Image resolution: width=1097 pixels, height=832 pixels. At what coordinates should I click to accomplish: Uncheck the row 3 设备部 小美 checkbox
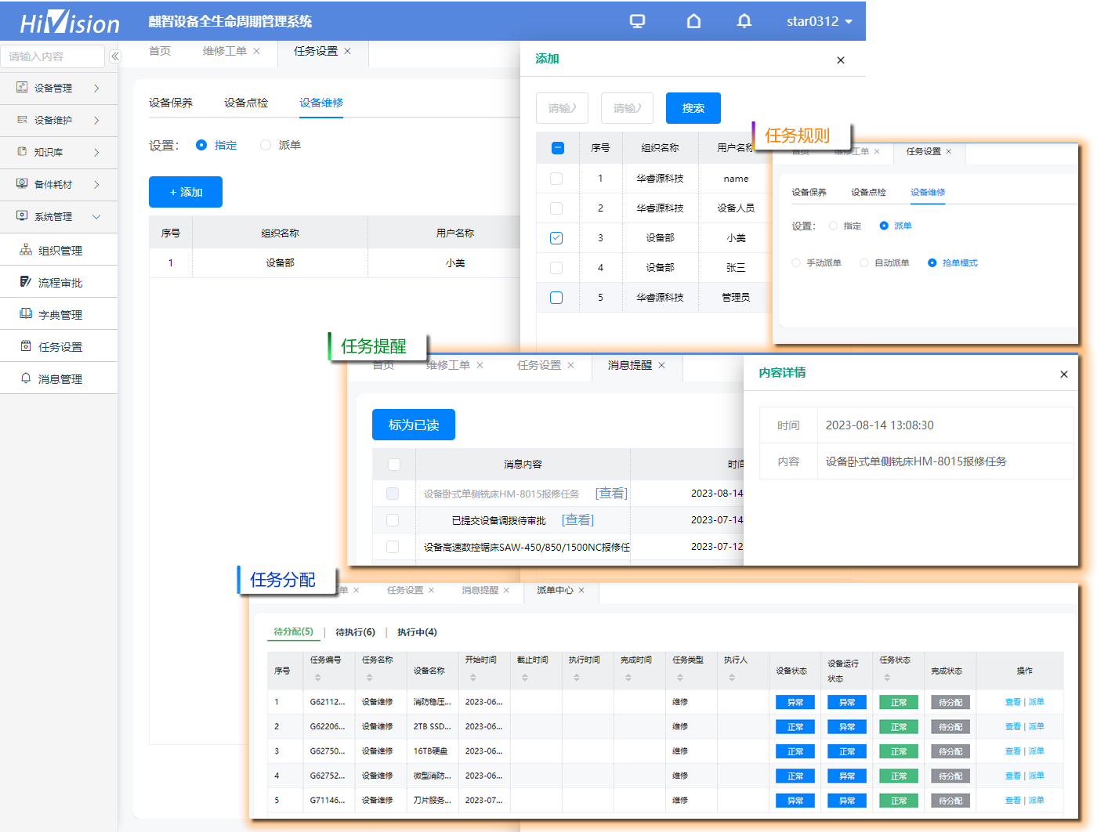pyautogui.click(x=556, y=238)
